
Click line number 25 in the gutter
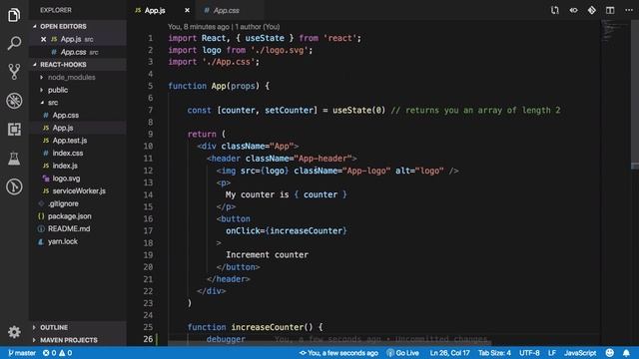pyautogui.click(x=148, y=327)
